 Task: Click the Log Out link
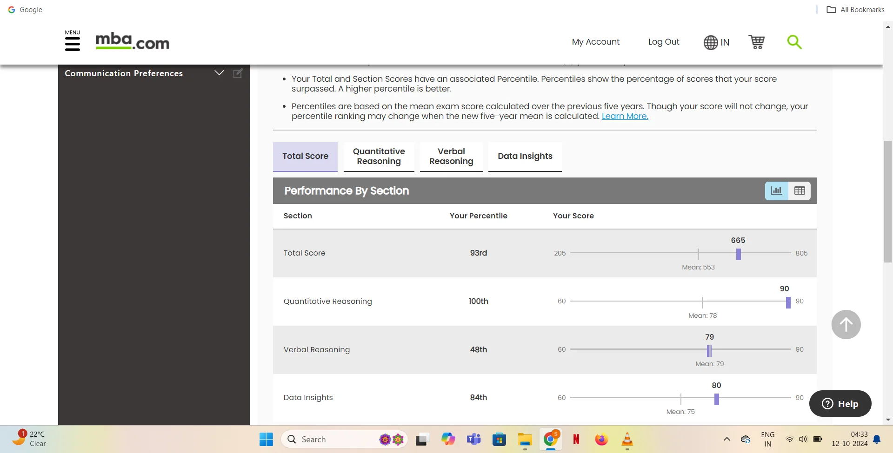663,42
